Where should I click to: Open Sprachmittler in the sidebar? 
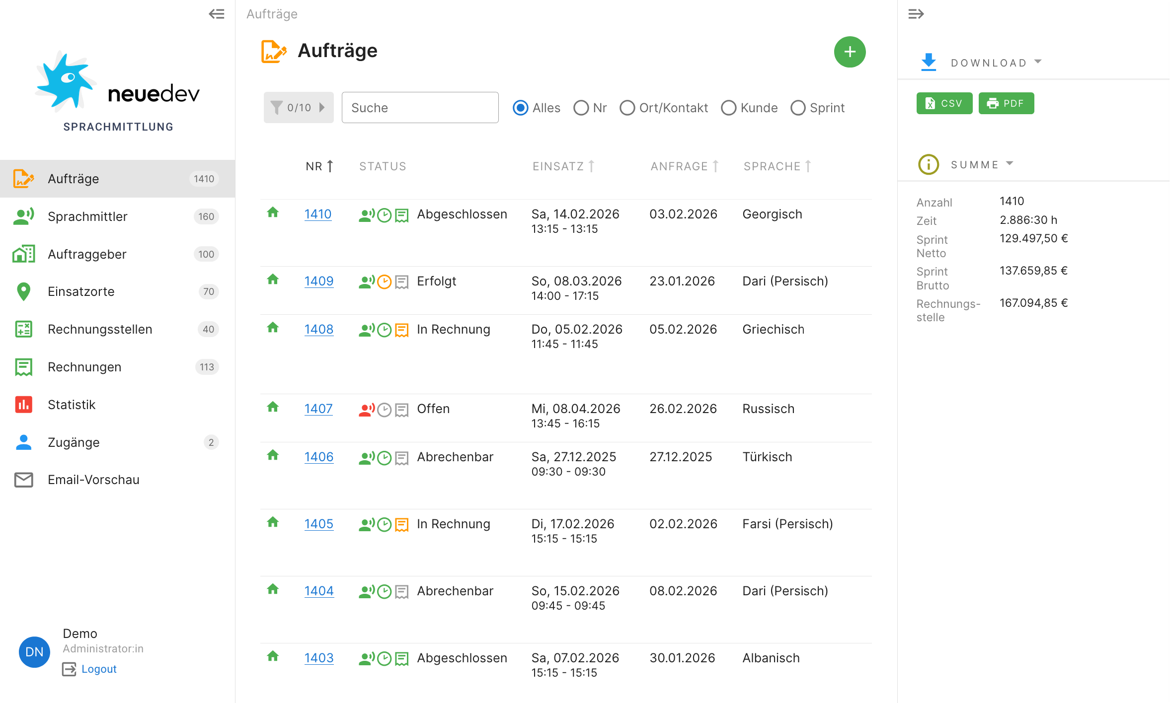[118, 216]
